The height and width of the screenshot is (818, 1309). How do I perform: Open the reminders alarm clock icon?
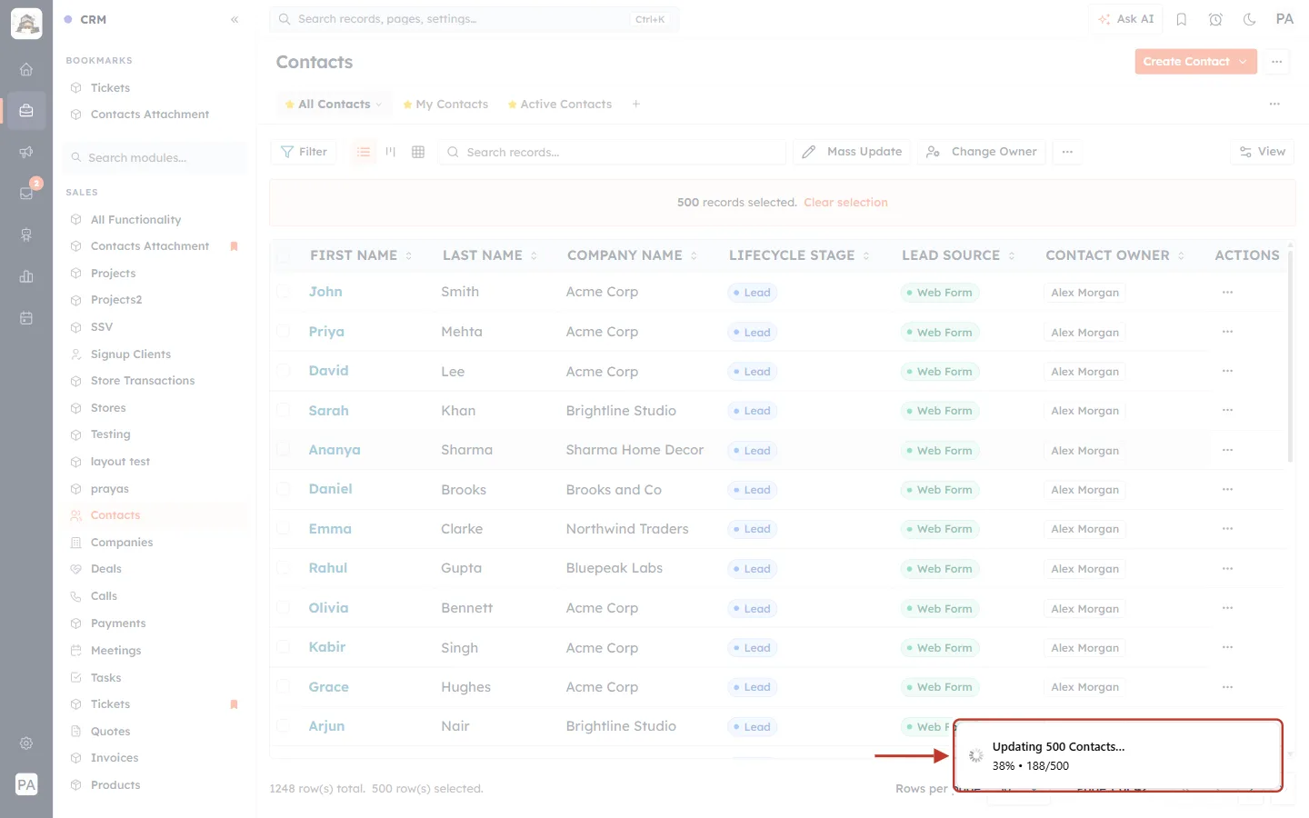click(x=1215, y=19)
